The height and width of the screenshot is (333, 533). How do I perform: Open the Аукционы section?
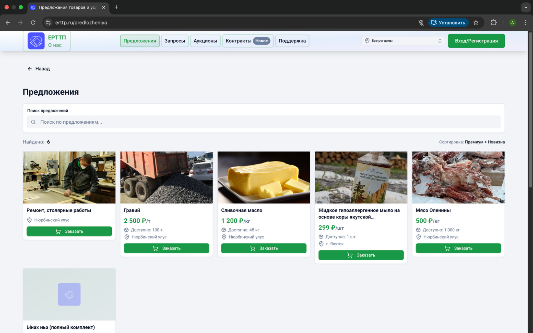(205, 41)
